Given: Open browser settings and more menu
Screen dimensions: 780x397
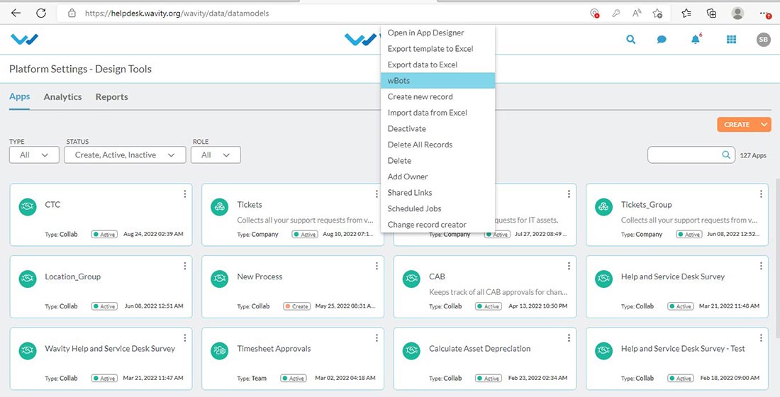Looking at the screenshot, I should click(765, 13).
